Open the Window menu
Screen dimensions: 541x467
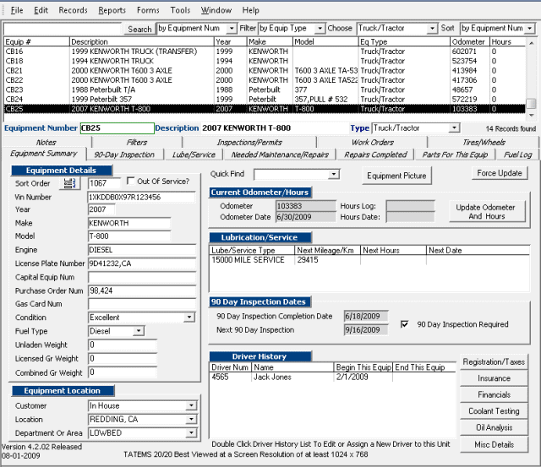point(216,10)
